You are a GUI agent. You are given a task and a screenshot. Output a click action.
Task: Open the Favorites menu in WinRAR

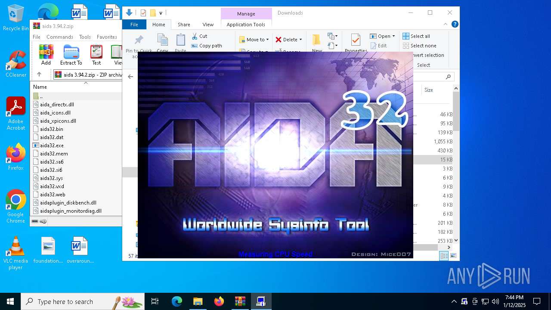point(107,37)
